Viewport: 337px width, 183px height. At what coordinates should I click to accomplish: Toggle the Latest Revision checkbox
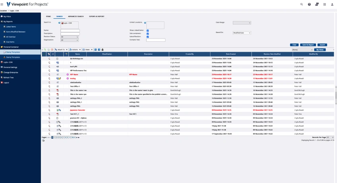point(148,37)
